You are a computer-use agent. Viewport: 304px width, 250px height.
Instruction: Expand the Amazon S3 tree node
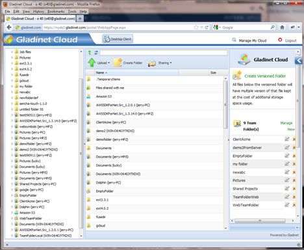click(12, 213)
